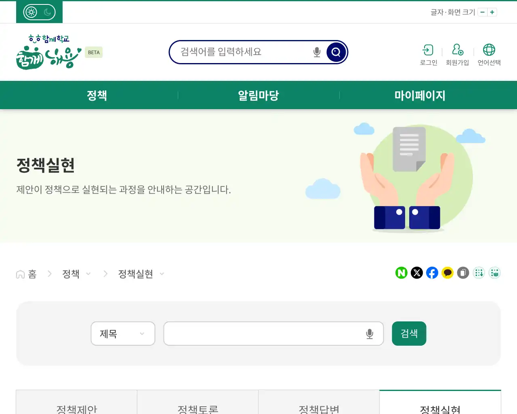The width and height of the screenshot is (517, 414).
Task: Share page via the X icon
Action: tap(416, 273)
